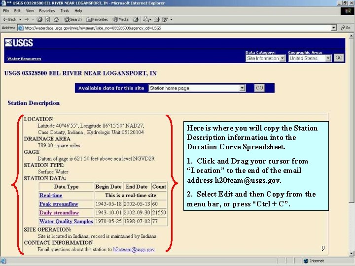Open the Tools menu

(65, 11)
